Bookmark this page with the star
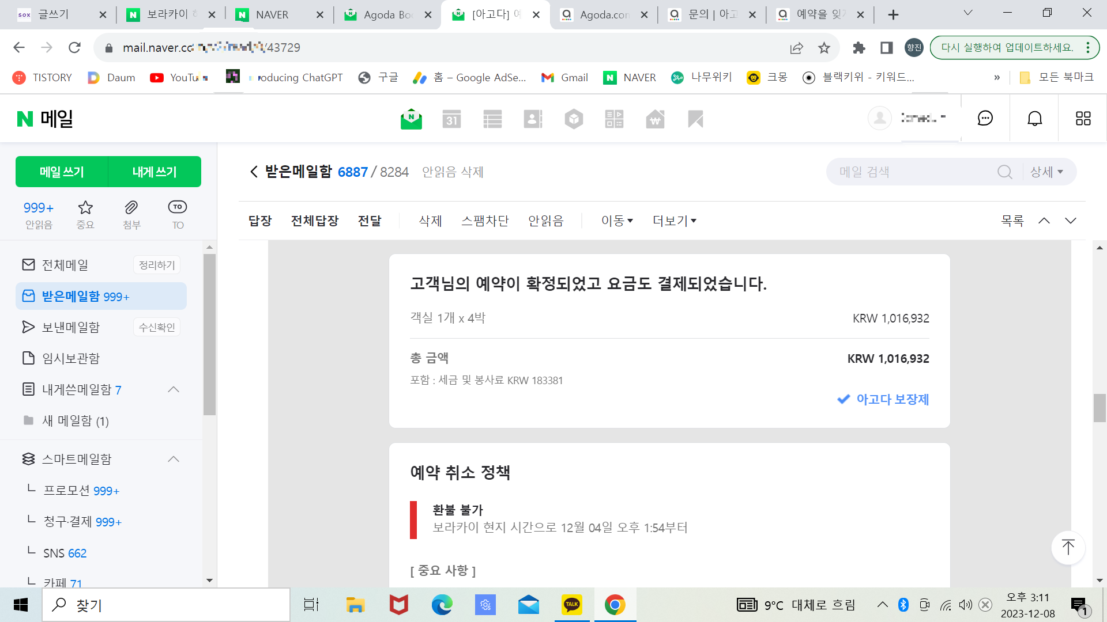Image resolution: width=1107 pixels, height=622 pixels. pos(824,48)
